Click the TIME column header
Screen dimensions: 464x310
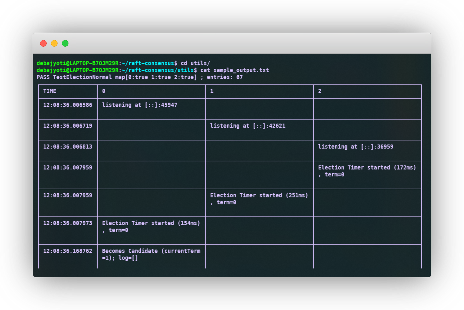point(50,91)
